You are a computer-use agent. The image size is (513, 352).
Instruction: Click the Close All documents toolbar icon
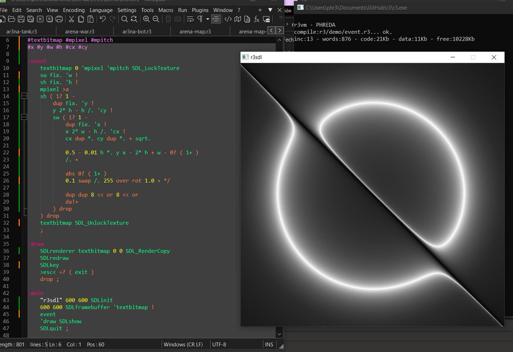point(50,19)
